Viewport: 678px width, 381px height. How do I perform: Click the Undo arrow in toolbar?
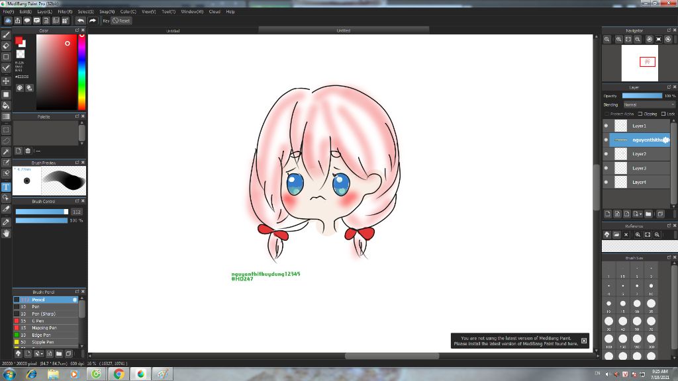click(x=80, y=21)
